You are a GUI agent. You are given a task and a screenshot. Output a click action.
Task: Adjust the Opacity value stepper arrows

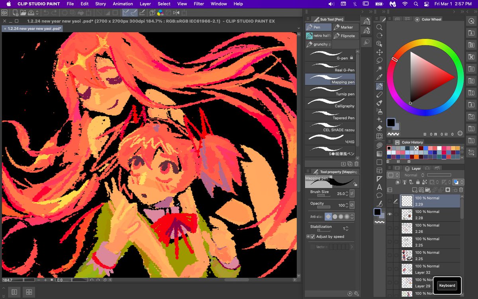(x=347, y=205)
